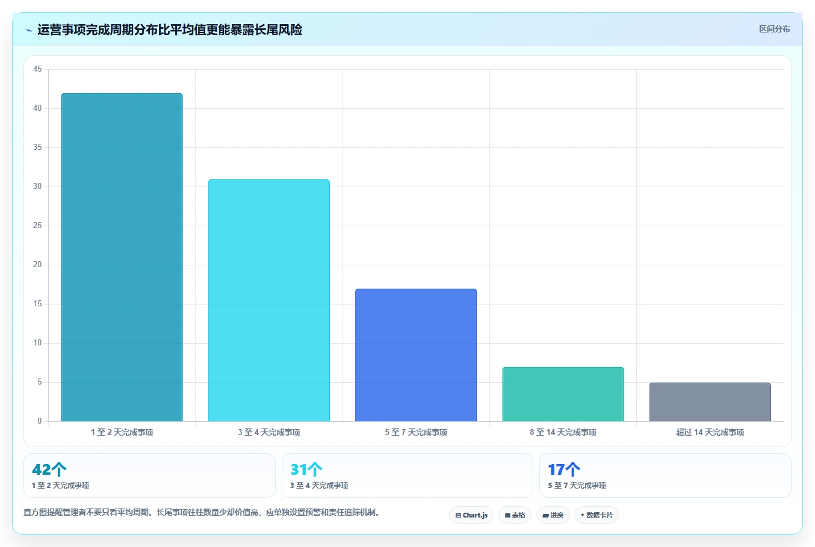The image size is (815, 547).
Task: Click the axis label 1 至 2 天完成事项
Action: (x=122, y=432)
